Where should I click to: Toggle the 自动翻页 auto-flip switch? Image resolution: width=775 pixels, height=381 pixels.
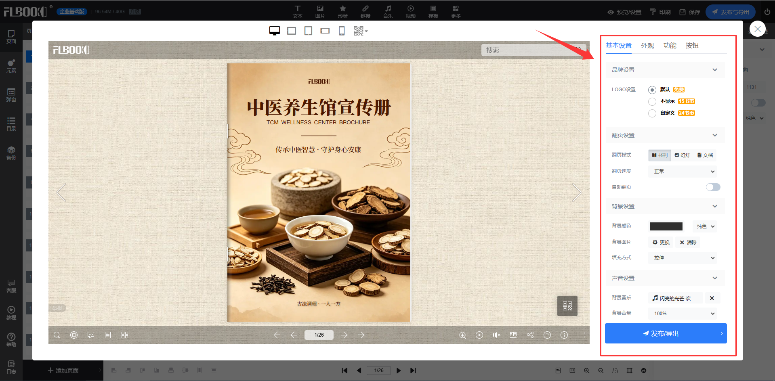(x=713, y=187)
